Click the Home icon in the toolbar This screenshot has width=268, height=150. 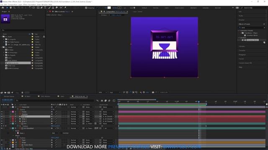click(x=3, y=7)
